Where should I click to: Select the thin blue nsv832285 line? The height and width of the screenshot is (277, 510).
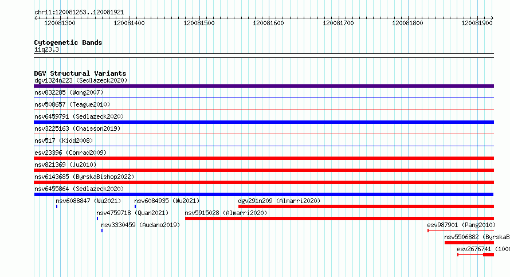click(264, 97)
